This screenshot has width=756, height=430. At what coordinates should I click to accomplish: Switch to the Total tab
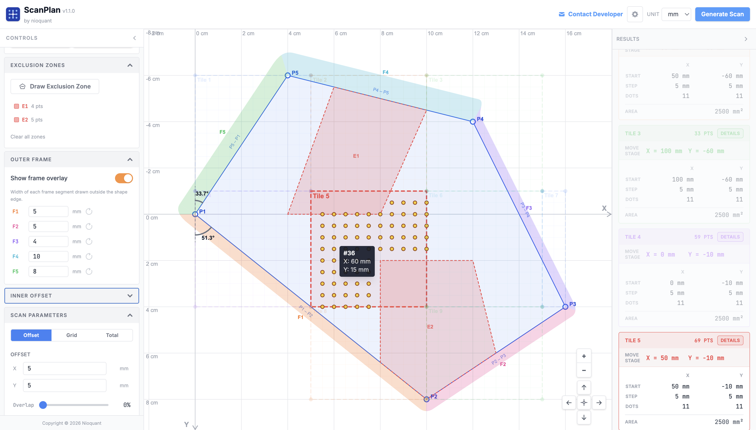112,335
